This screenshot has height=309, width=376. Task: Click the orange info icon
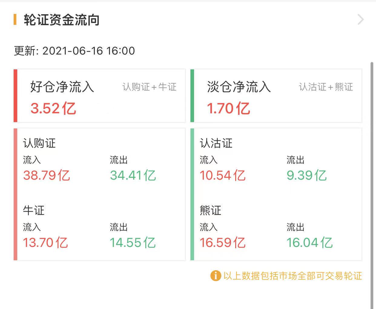click(216, 276)
